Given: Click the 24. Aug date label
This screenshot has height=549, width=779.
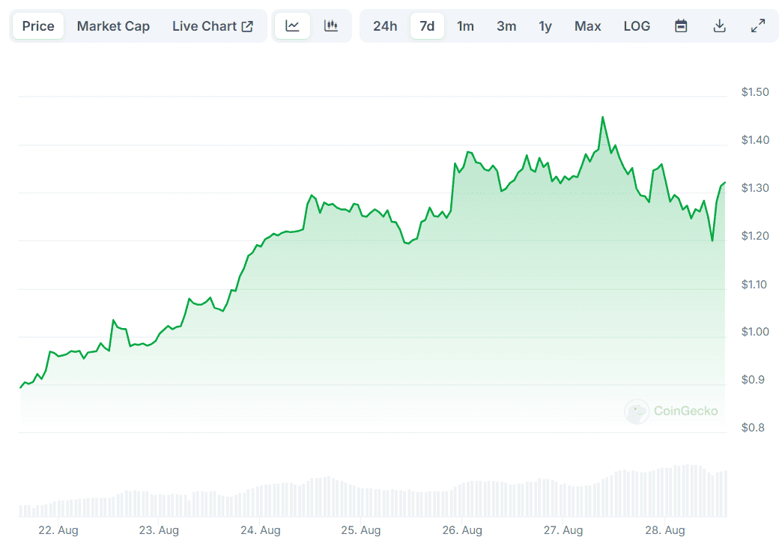Looking at the screenshot, I should click(x=260, y=530).
